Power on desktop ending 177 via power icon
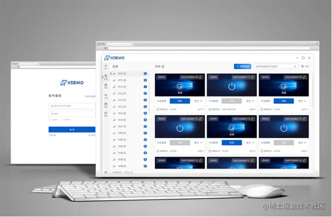This screenshot has width=332, height=217. [232, 86]
